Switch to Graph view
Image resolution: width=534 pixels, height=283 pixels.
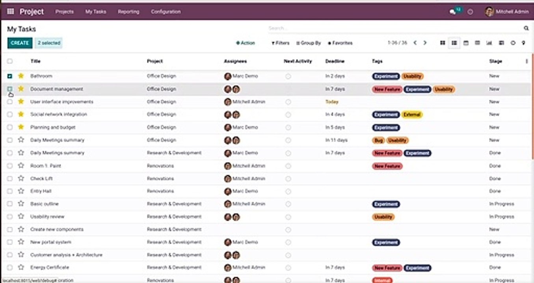[489, 43]
